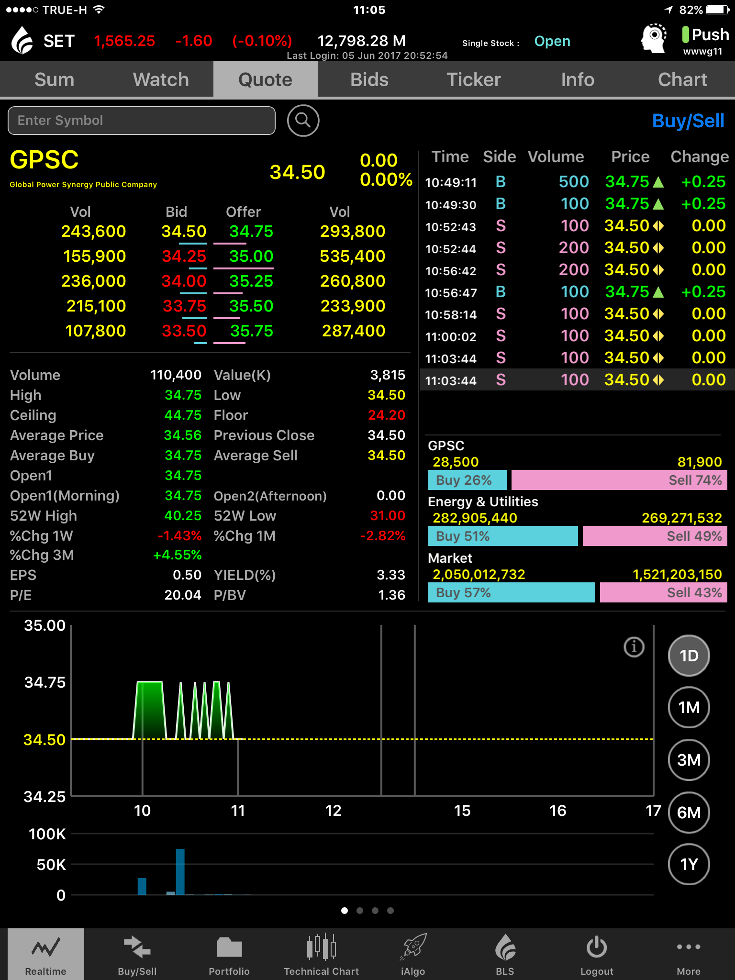This screenshot has height=980, width=735.
Task: Select the 10:49:11 ticker row
Action: coord(576,182)
